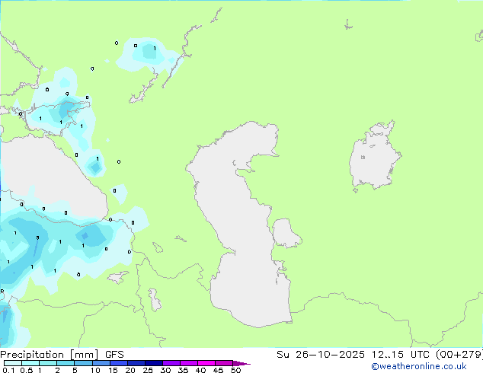483x373 pixels.
Task: Click the 45–50 mm legend color swatch
Action: click(x=224, y=363)
